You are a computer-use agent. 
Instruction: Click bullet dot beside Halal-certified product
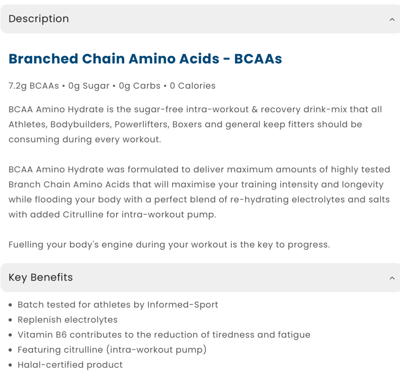click(x=10, y=365)
